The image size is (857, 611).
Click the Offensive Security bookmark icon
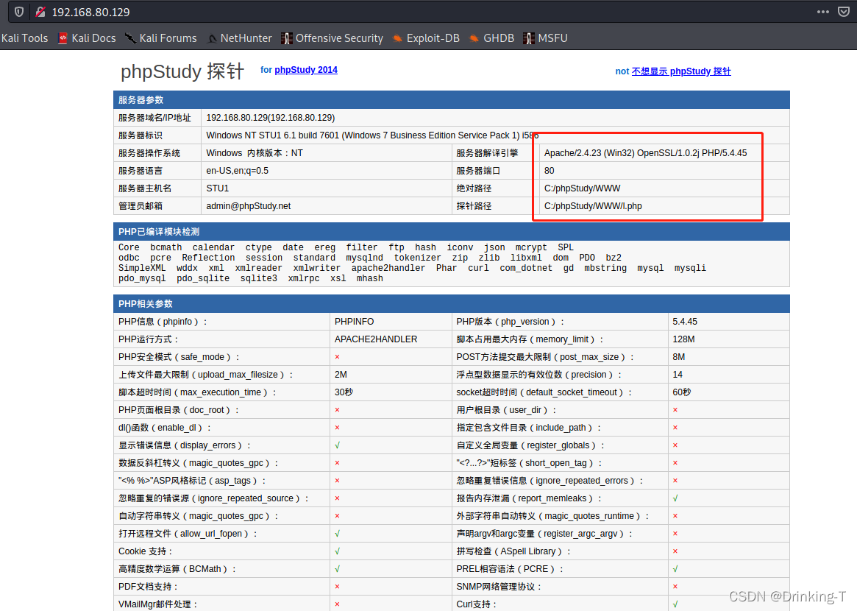pyautogui.click(x=286, y=38)
